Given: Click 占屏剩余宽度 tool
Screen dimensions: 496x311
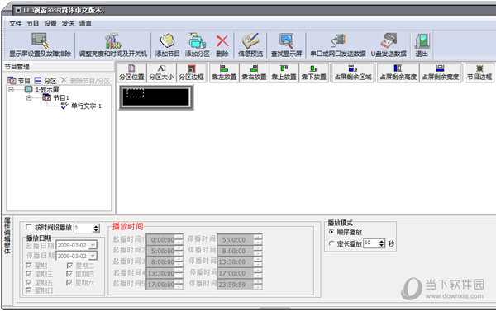Looking at the screenshot, I should click(441, 73).
